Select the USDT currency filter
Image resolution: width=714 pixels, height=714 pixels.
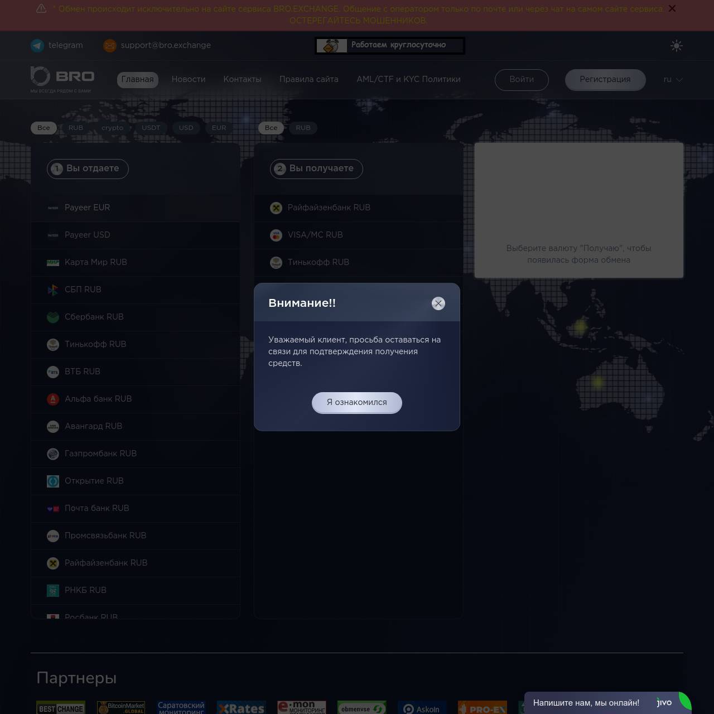[151, 128]
